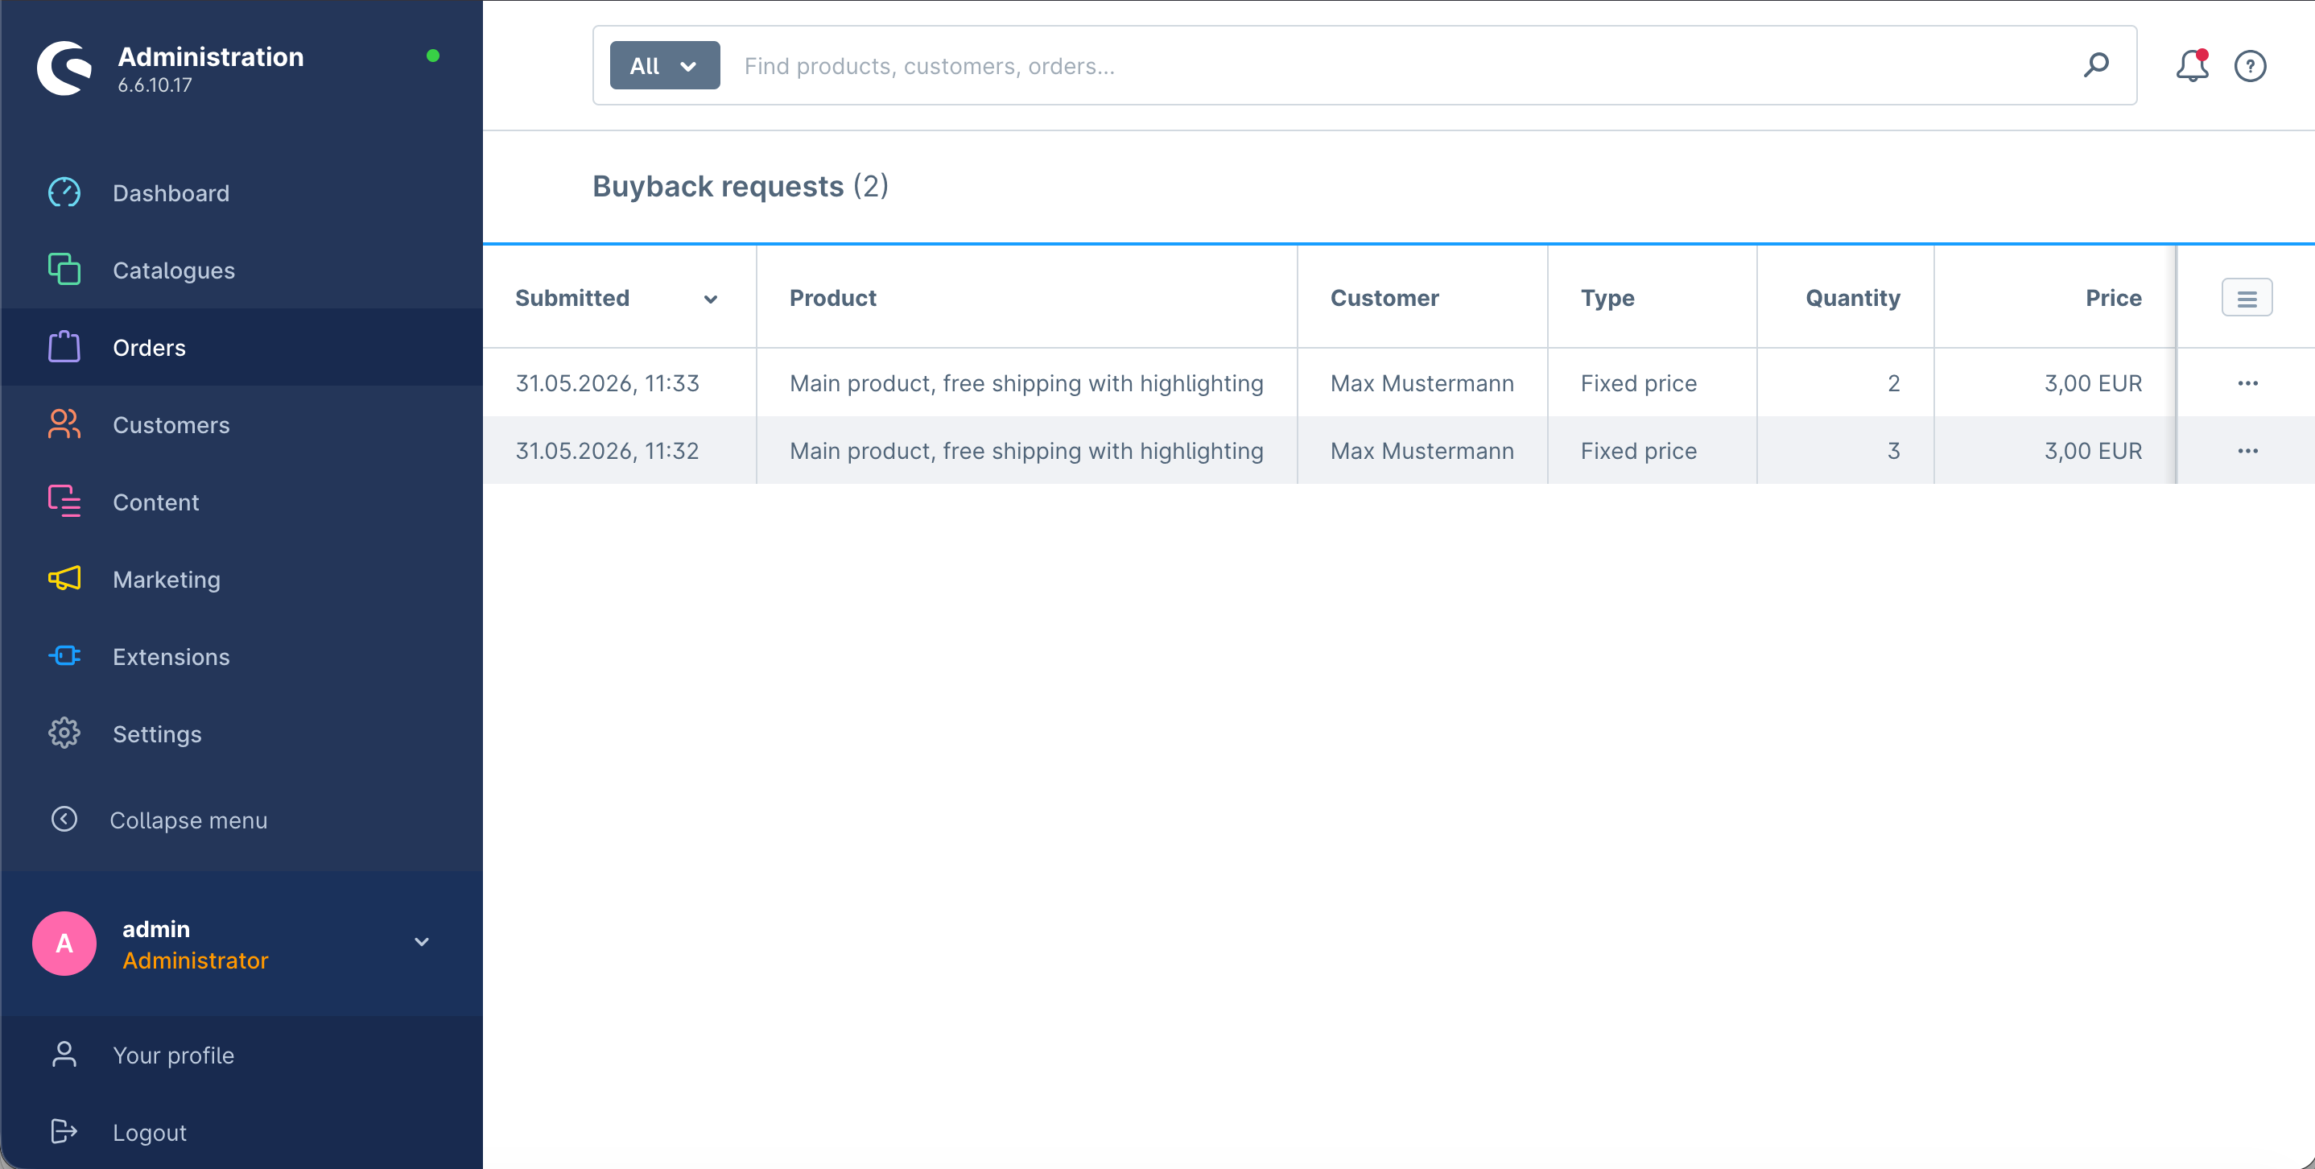Select the 31.05.2026, 11:32 date cell
This screenshot has height=1169, width=2315.
pos(607,451)
